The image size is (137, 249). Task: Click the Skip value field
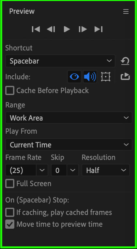(59, 170)
